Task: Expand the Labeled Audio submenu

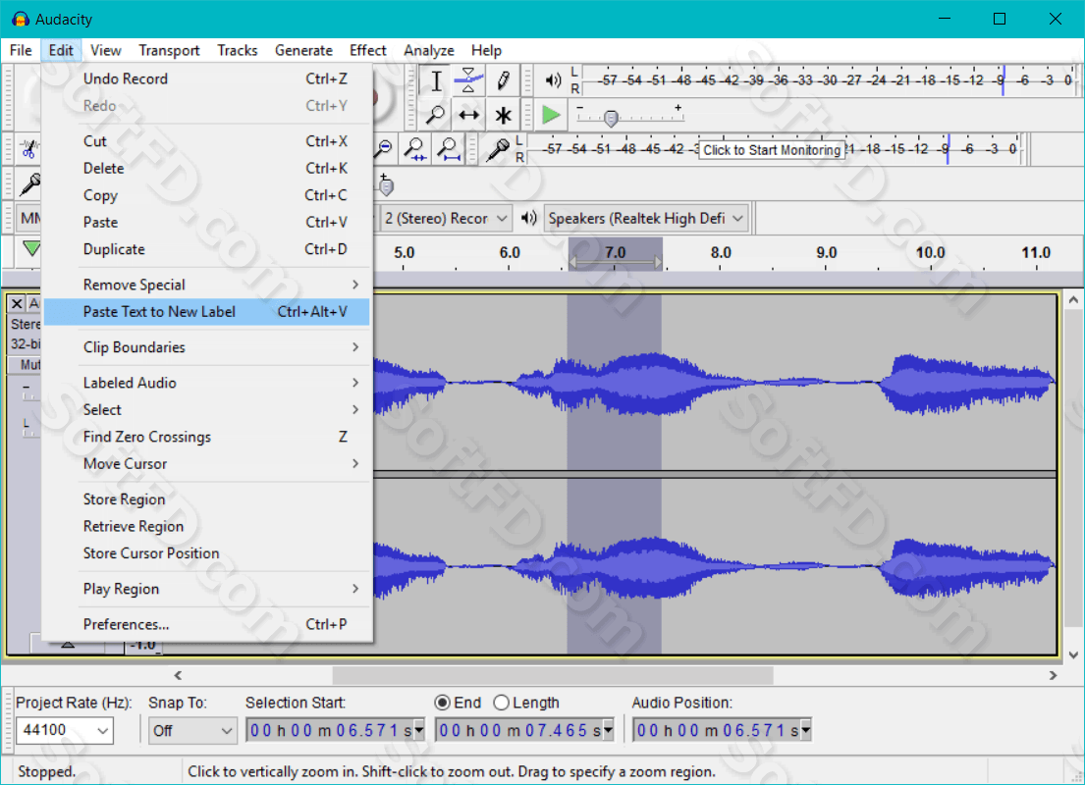Action: [207, 383]
